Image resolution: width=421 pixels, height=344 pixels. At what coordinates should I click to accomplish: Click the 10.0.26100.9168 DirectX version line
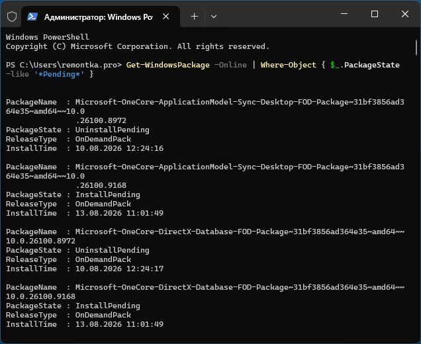[40, 296]
